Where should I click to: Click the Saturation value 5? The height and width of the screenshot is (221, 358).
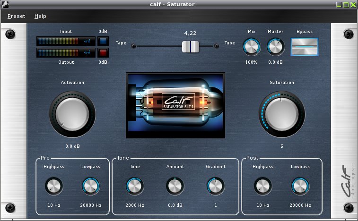[282, 146]
